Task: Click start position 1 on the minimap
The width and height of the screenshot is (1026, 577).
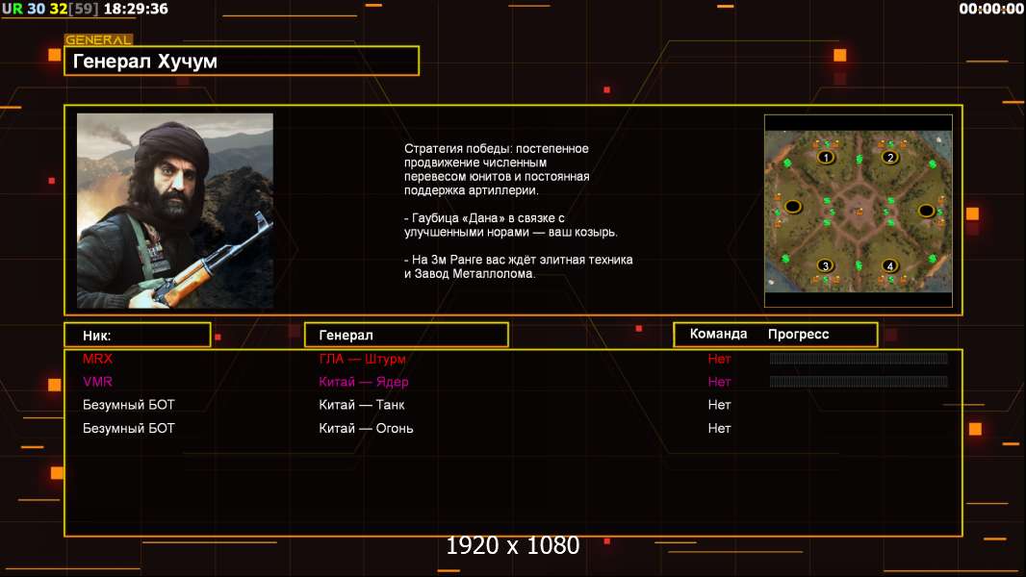Action: pyautogui.click(x=826, y=158)
